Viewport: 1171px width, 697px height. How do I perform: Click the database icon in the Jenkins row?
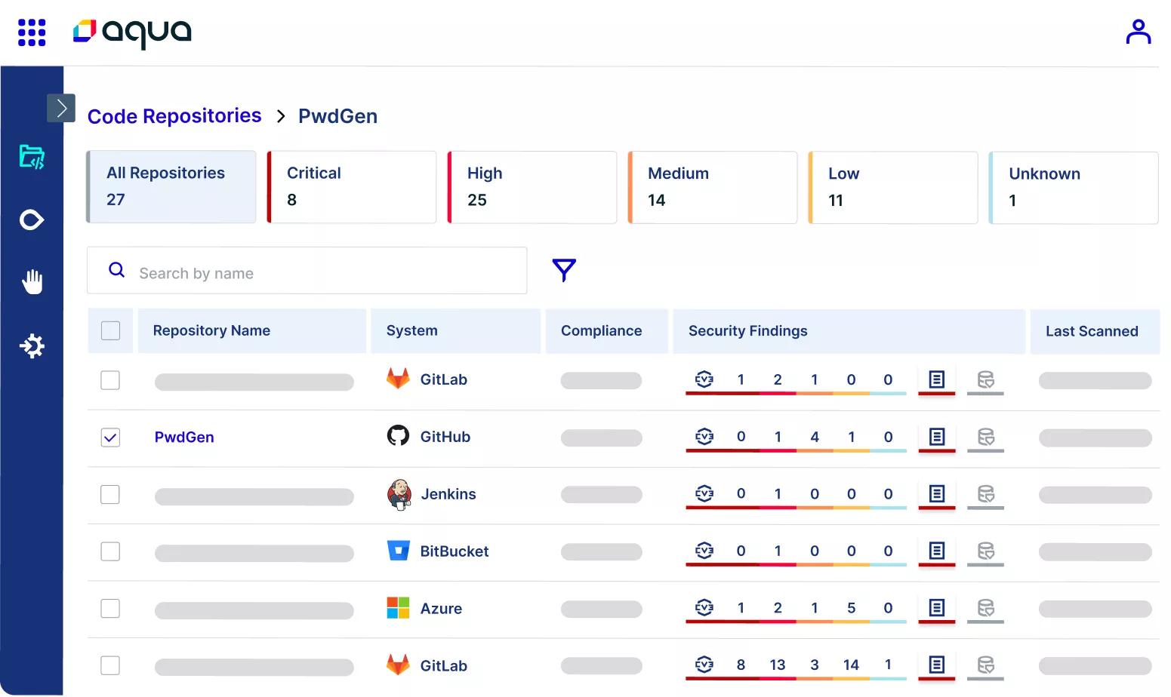click(985, 495)
